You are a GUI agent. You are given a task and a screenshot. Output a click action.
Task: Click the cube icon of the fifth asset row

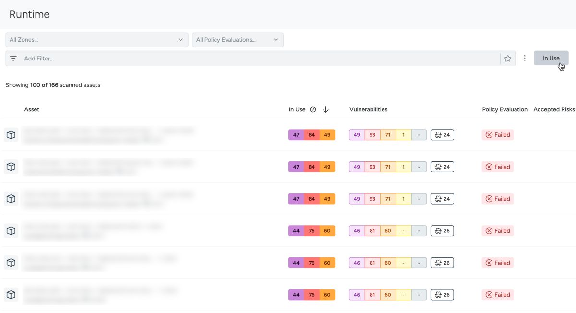[11, 263]
